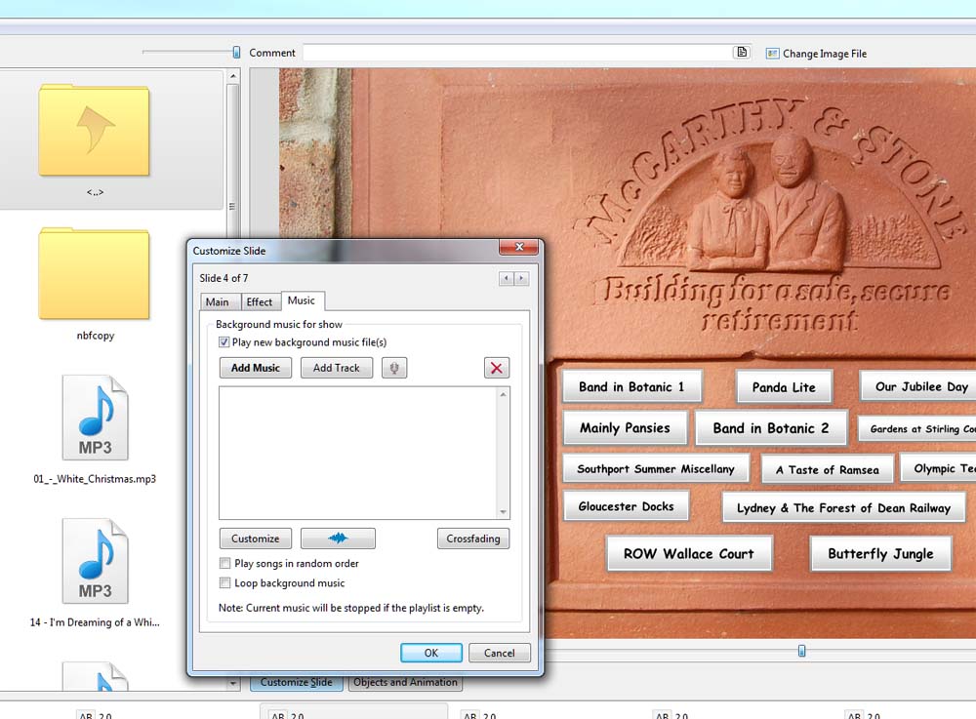Enable Loop background music
The image size is (976, 719).
224,582
